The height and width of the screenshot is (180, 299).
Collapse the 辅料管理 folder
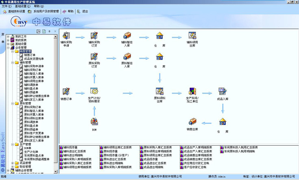(x=13, y=62)
